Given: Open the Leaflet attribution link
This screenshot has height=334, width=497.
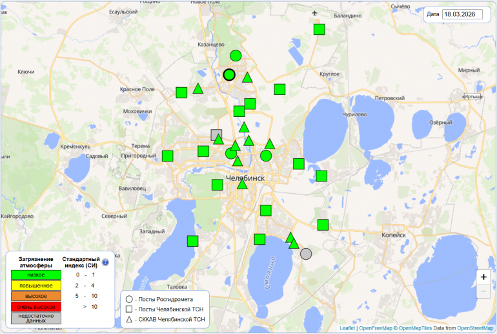Looking at the screenshot, I should coord(347,328).
